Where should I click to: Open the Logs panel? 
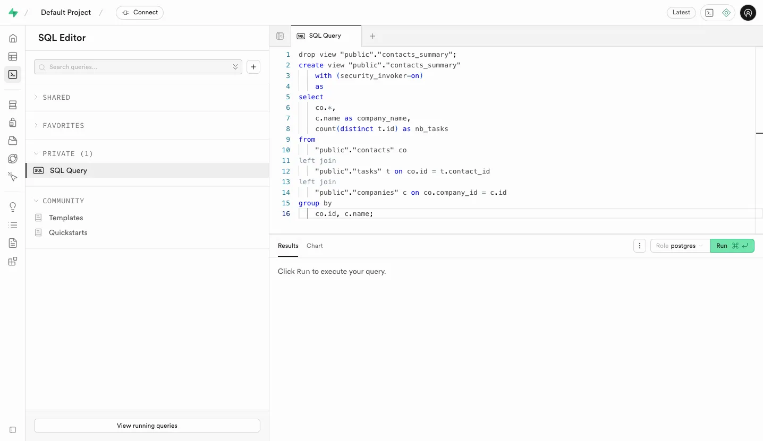(x=13, y=225)
